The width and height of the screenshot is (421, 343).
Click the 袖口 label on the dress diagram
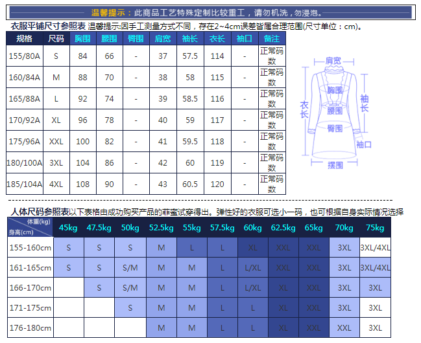[x=364, y=144]
